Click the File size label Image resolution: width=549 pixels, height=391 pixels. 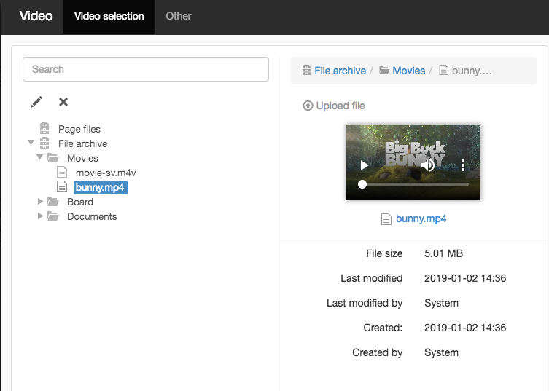[384, 253]
